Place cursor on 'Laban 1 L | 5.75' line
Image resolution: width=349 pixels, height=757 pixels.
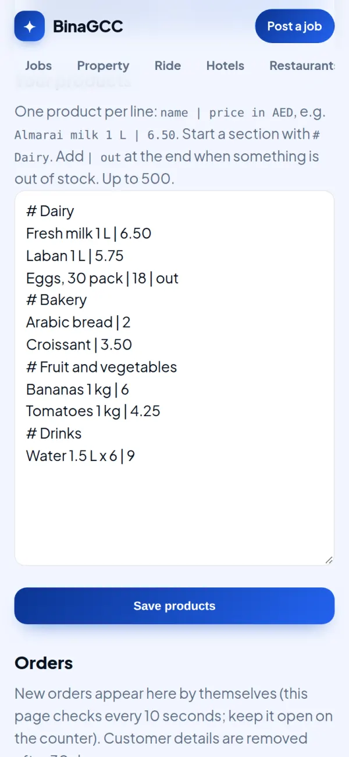(75, 255)
